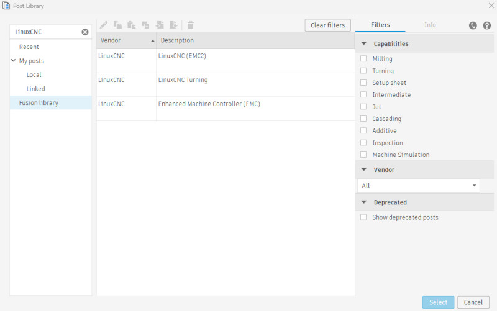Open the phone contact icon
Viewport: 497px width, 311px height.
coord(473,25)
